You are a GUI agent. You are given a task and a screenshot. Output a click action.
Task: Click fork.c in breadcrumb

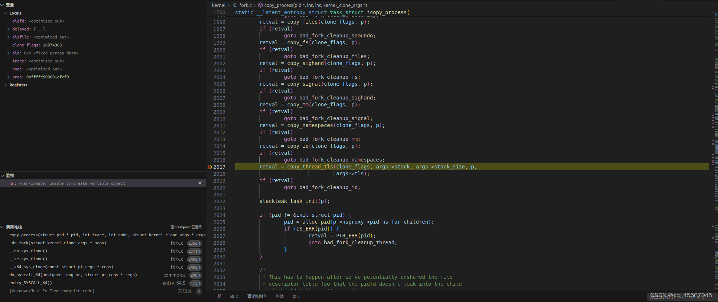coord(246,5)
